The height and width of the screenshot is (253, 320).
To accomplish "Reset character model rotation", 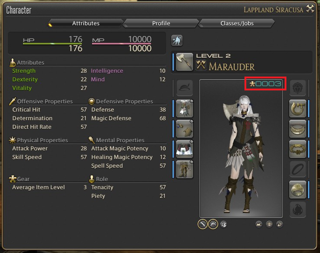I will (x=279, y=224).
